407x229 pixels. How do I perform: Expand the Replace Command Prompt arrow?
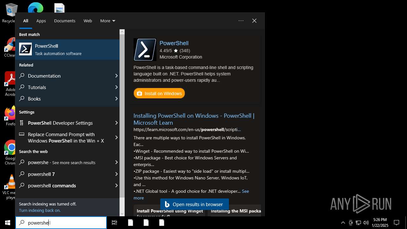116,137
